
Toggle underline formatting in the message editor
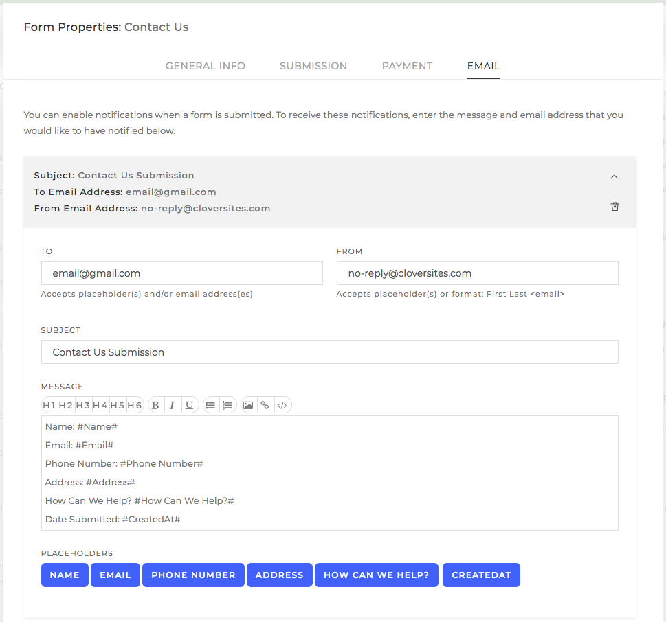coord(189,404)
